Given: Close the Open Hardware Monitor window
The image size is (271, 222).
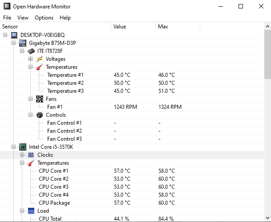Looking at the screenshot, I should 261,6.
